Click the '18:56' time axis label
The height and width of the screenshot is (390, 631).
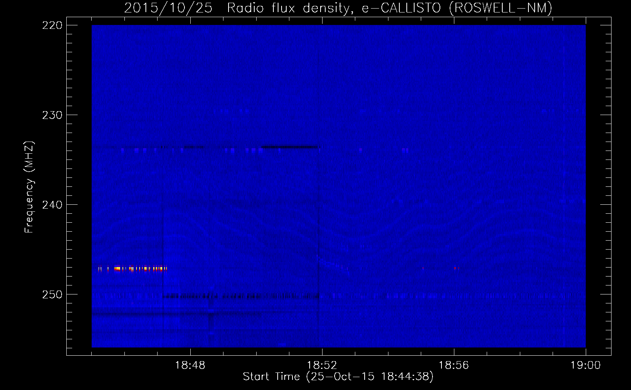pos(454,365)
